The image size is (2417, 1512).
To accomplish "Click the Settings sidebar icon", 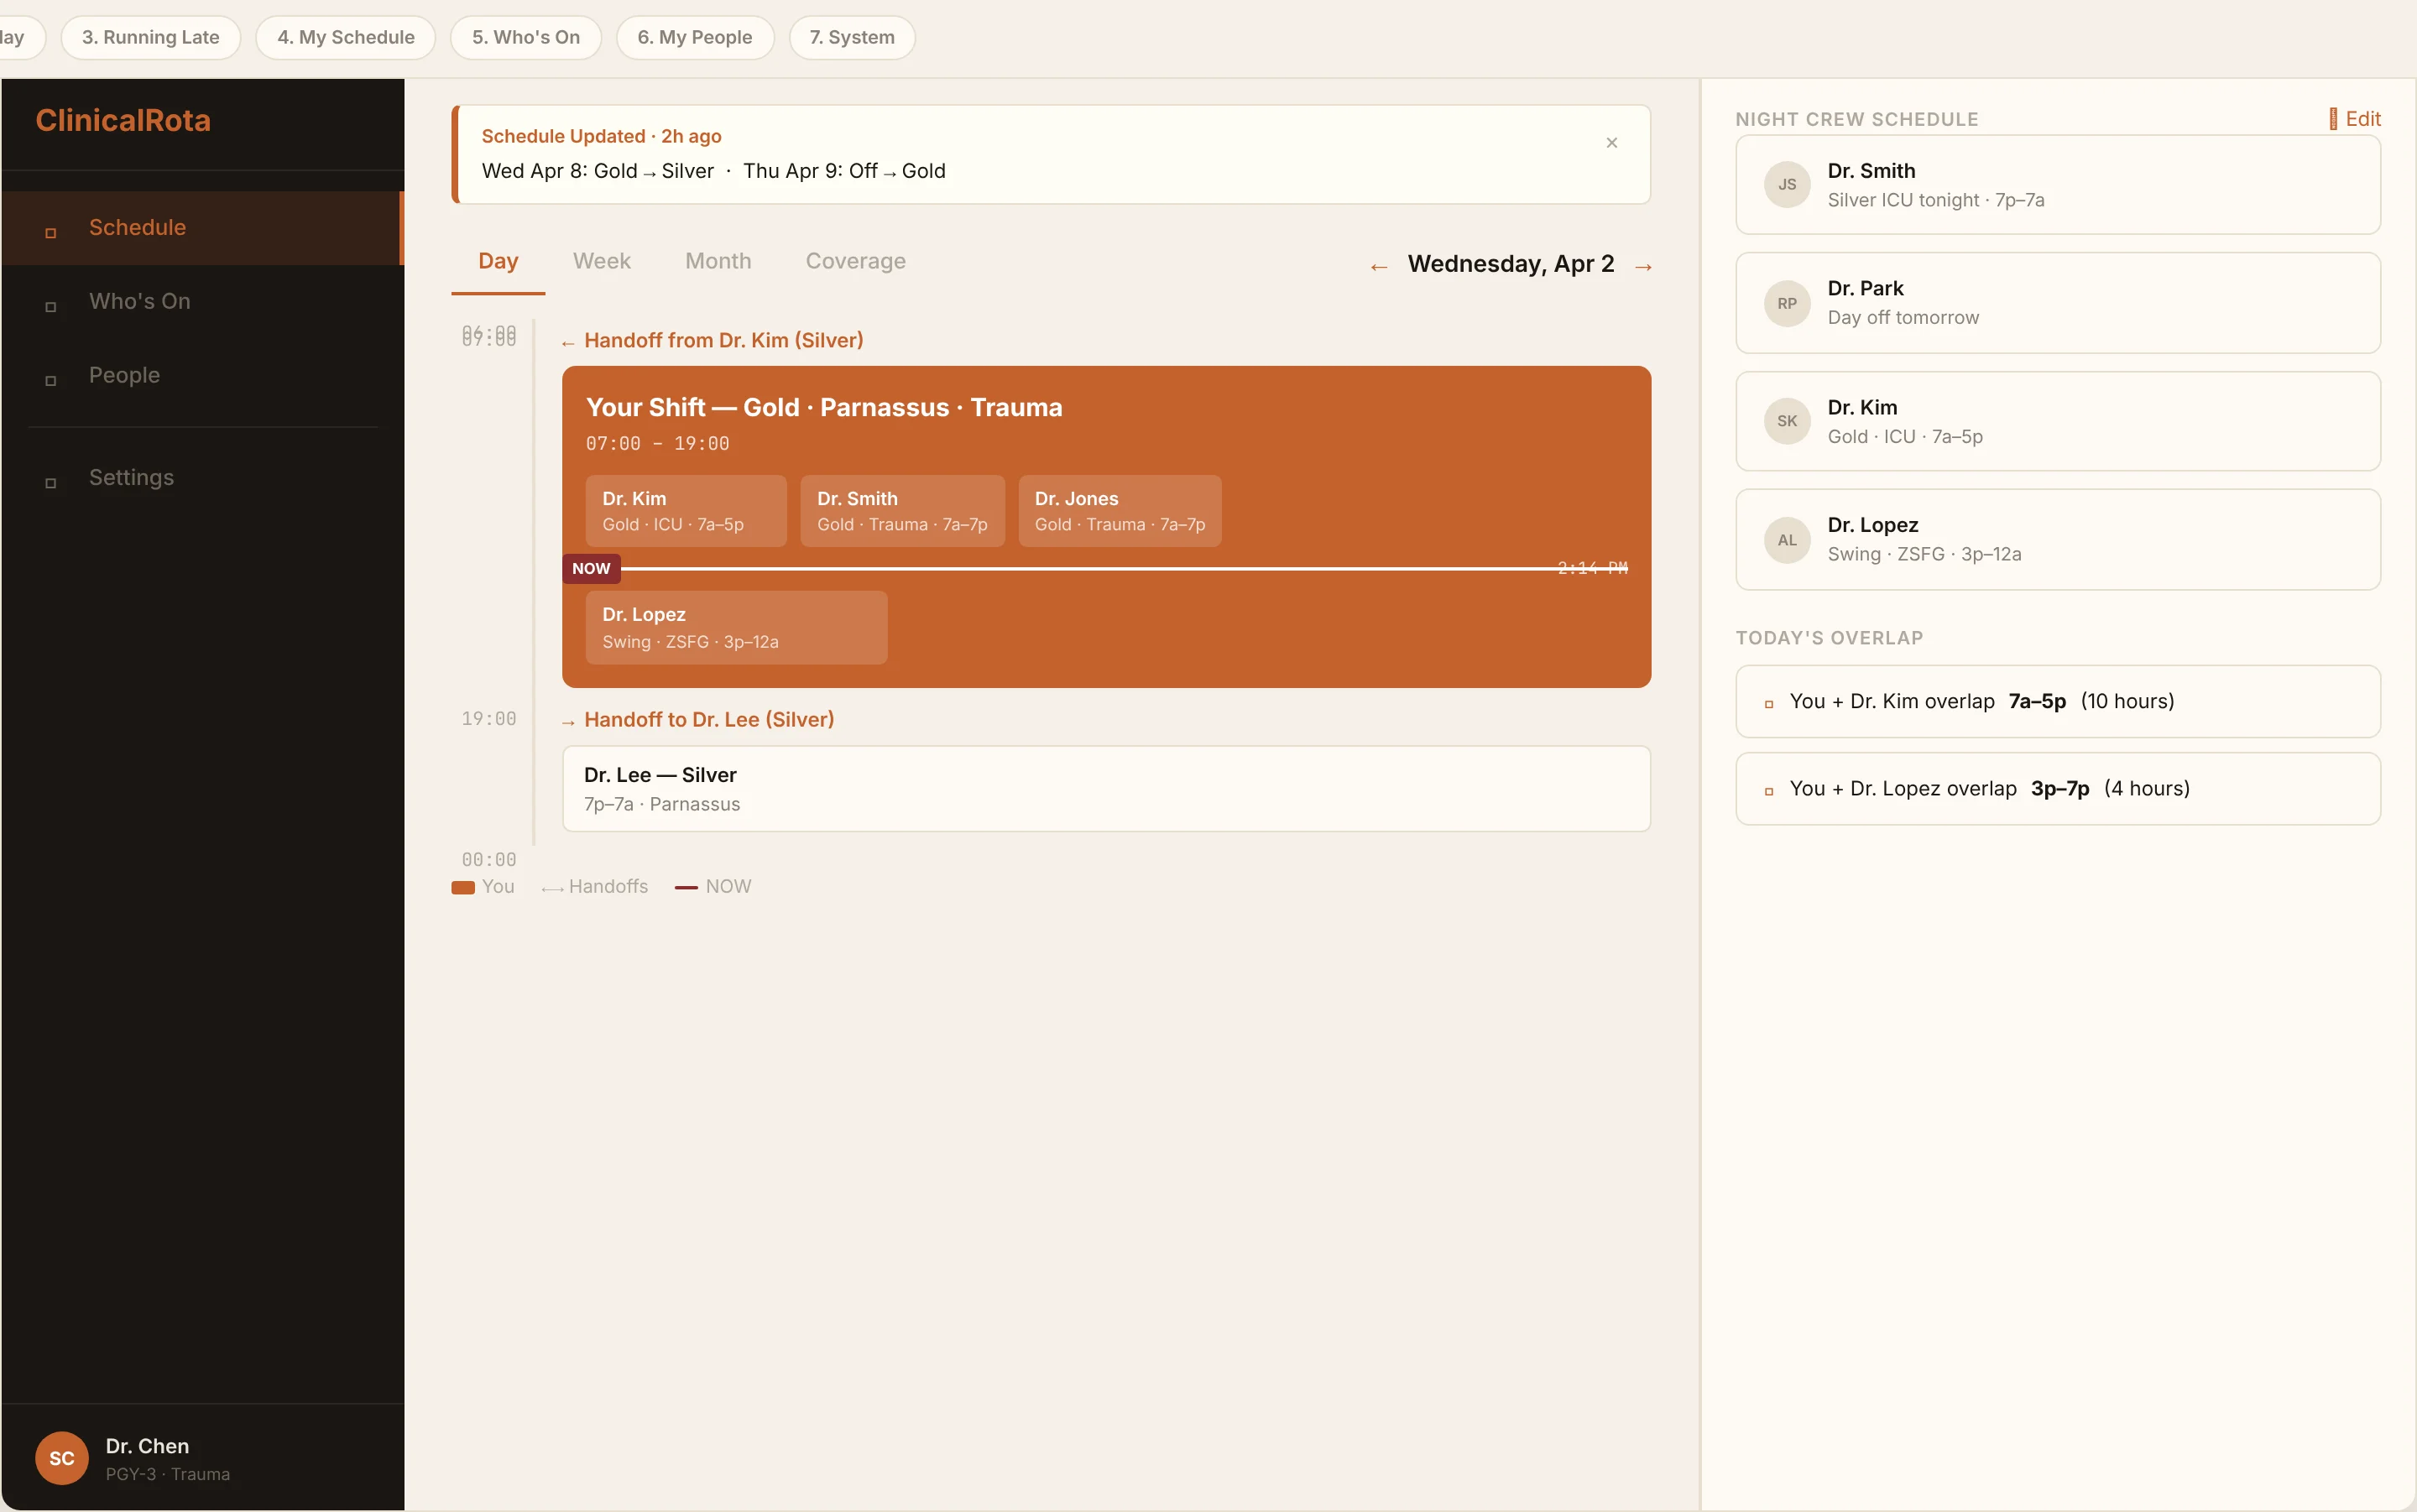I will [x=51, y=483].
